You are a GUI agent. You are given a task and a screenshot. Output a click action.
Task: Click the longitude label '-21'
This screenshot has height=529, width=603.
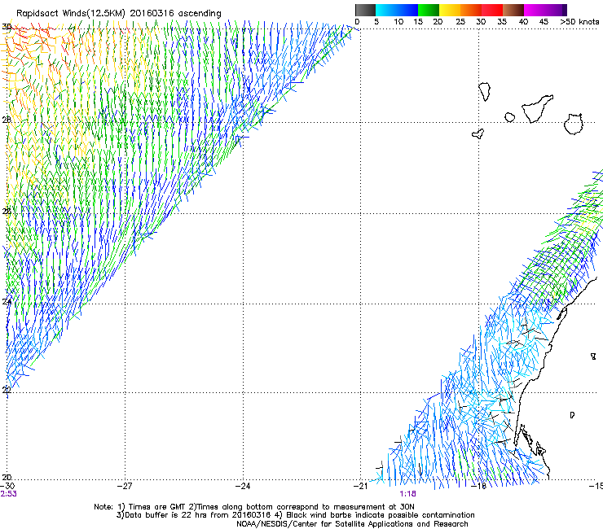361,486
